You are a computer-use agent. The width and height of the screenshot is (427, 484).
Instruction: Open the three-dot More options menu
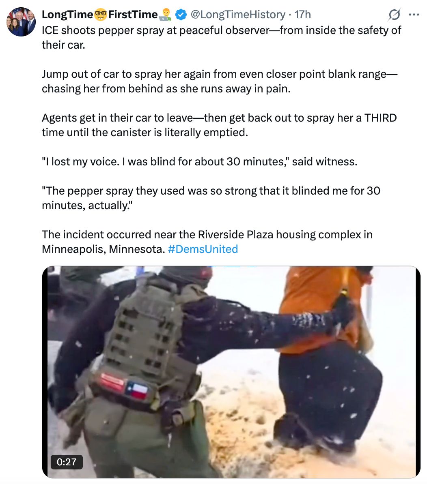(414, 15)
